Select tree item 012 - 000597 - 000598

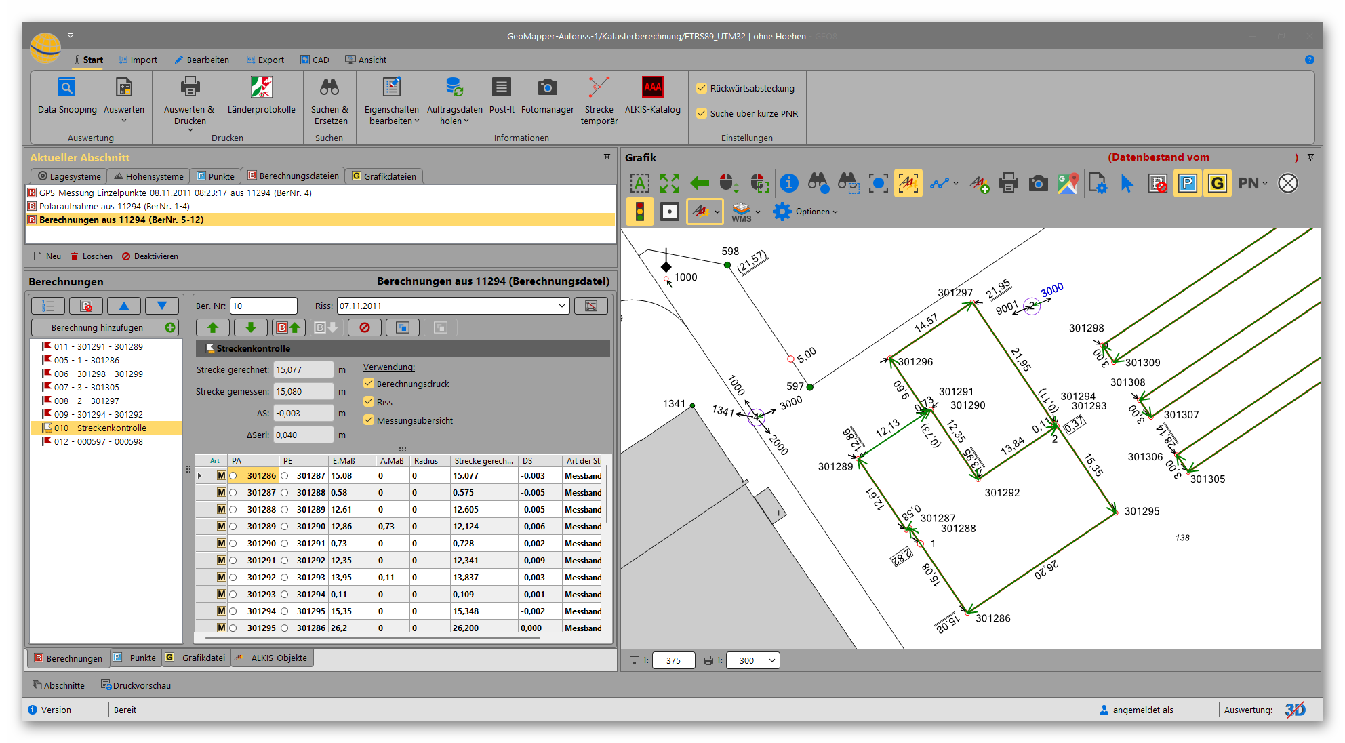[x=98, y=441]
